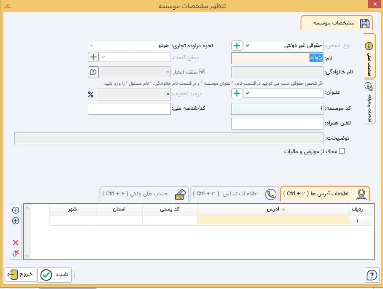Switch to the اطلاعات پیشرفته vertical tab
Image resolution: width=383 pixels, height=289 pixels.
click(x=369, y=102)
